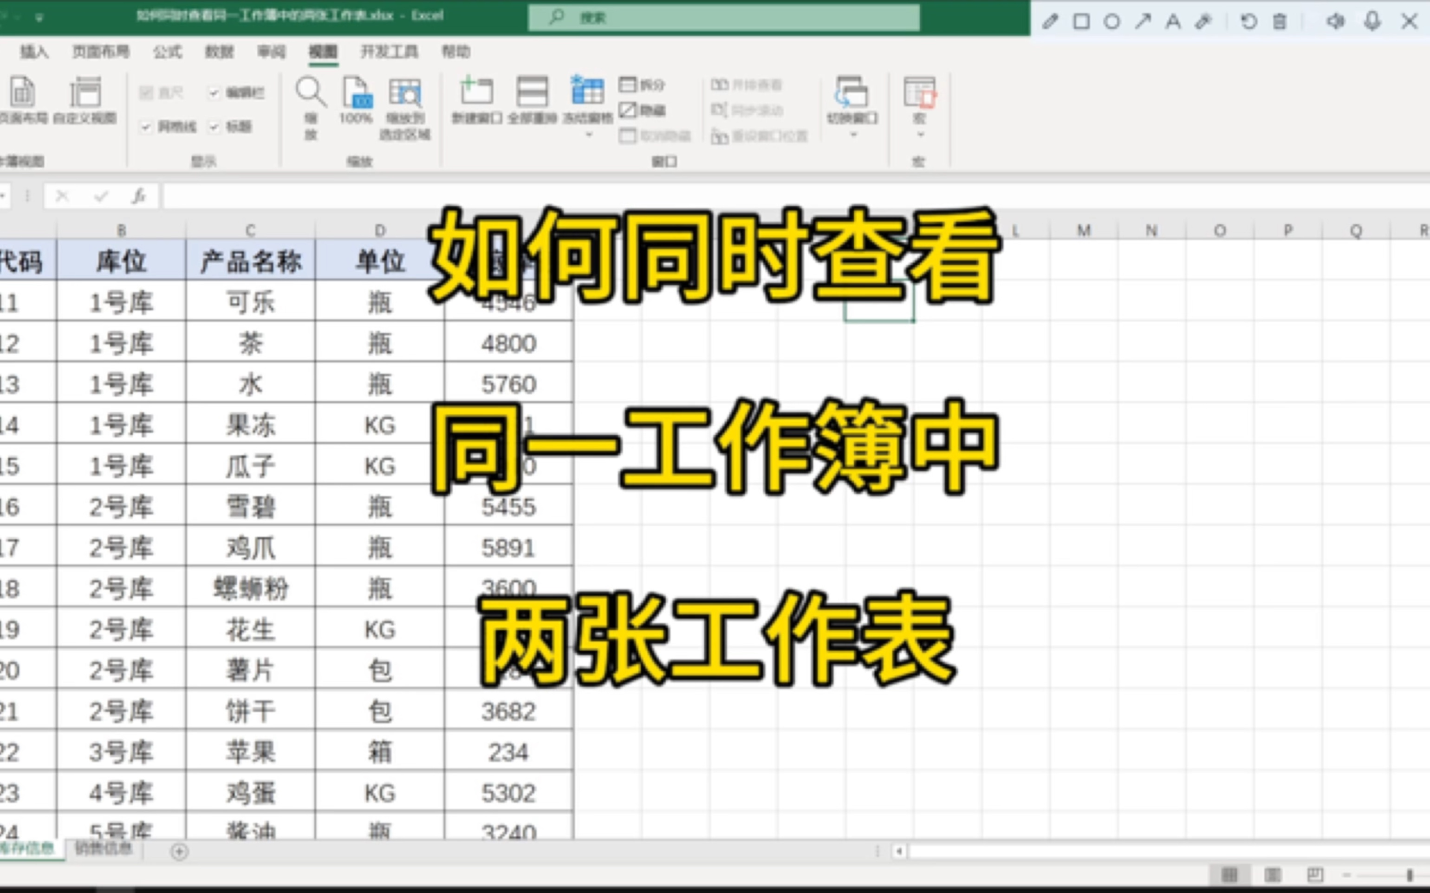1430x893 pixels.
Task: Click the 100% zoom icon
Action: click(357, 93)
